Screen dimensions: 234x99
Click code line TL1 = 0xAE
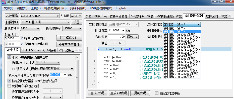coord(112,65)
